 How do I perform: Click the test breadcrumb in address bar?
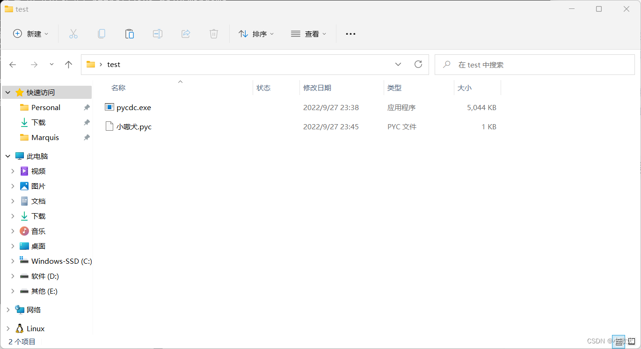tap(113, 64)
